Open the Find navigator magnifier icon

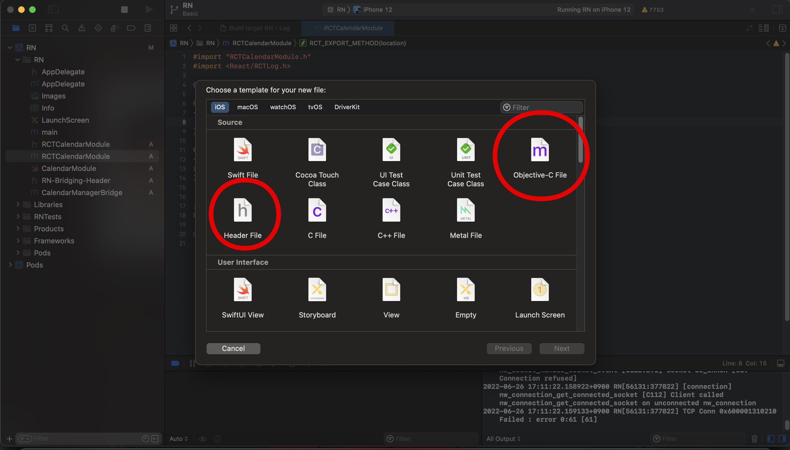click(x=65, y=28)
